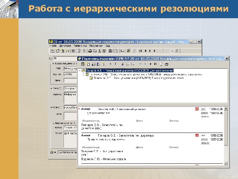Go to next item in the Перечень поручений toolbar
Image resolution: width=238 pixels, height=179 pixels.
pyautogui.click(x=151, y=64)
